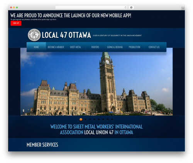The width and height of the screenshot is (193, 163).
Task: Select the first orange slider dot
Action: [x=81, y=119]
